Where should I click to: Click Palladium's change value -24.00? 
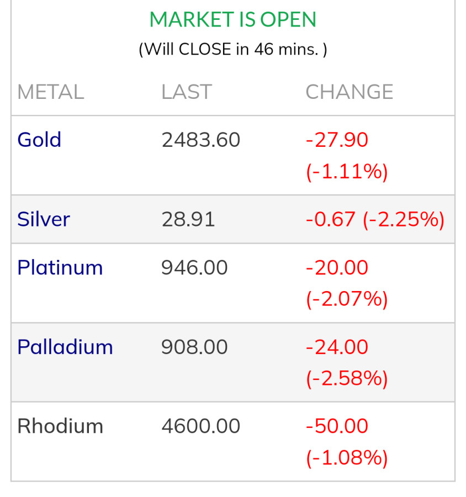tap(337, 347)
